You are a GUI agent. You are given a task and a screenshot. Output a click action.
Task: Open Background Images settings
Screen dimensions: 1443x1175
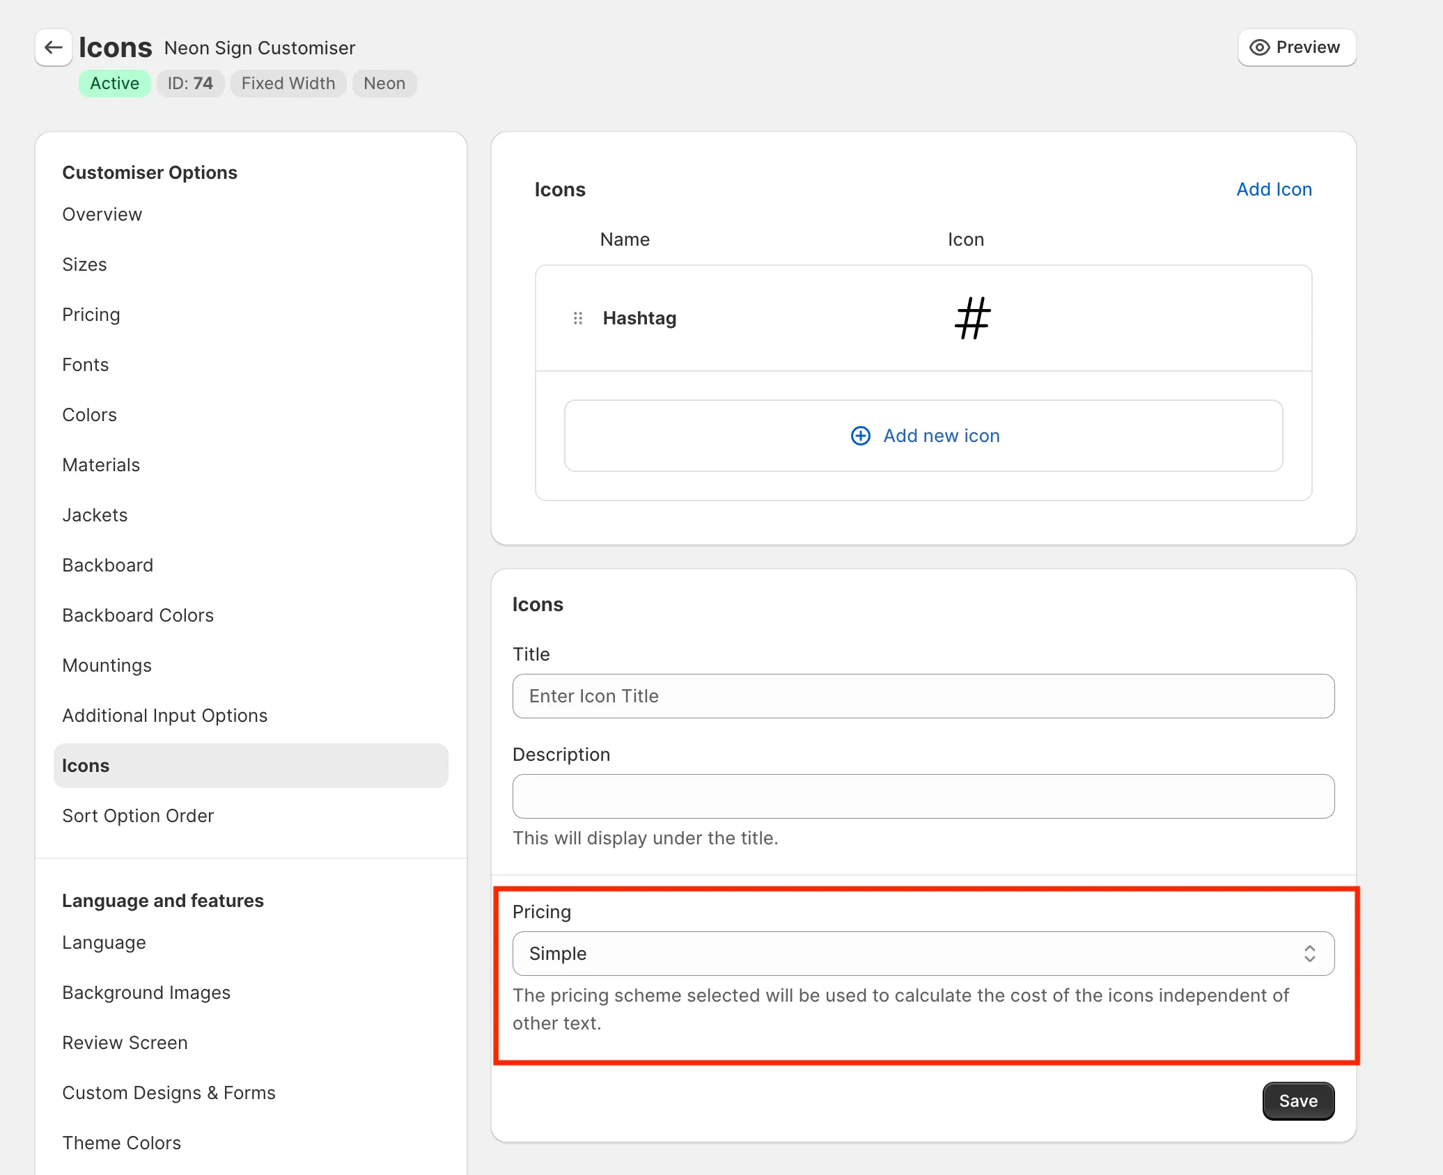[x=146, y=993]
